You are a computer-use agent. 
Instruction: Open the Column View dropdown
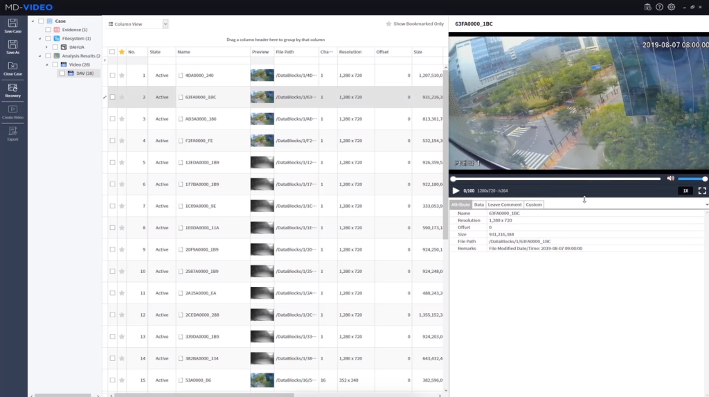165,24
